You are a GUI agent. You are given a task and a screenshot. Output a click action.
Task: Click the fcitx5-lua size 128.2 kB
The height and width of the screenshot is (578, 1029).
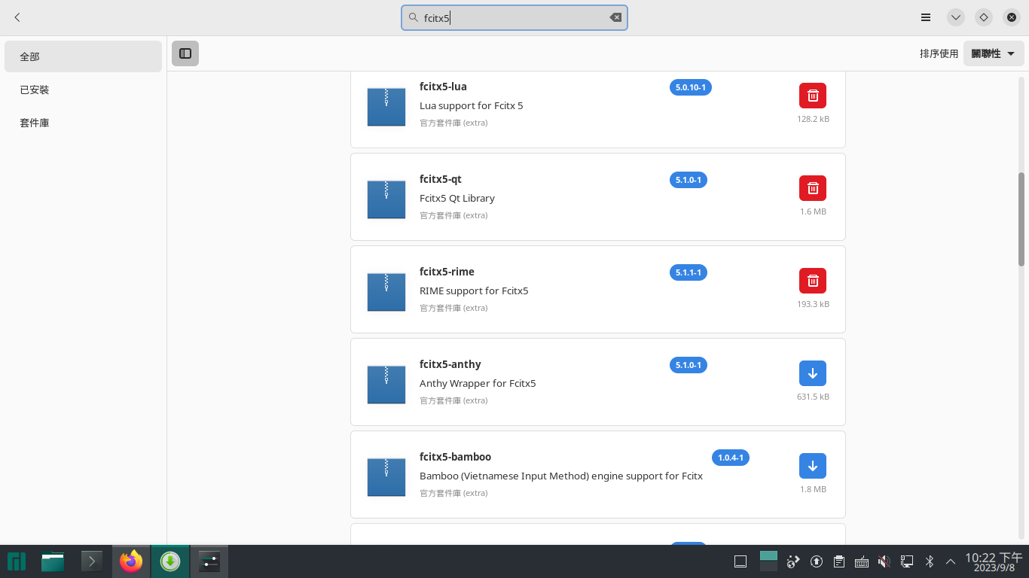813,119
